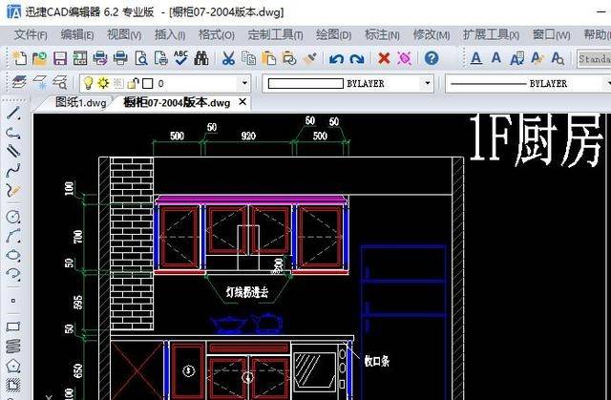Open the 编辑(E) menu

[77, 35]
